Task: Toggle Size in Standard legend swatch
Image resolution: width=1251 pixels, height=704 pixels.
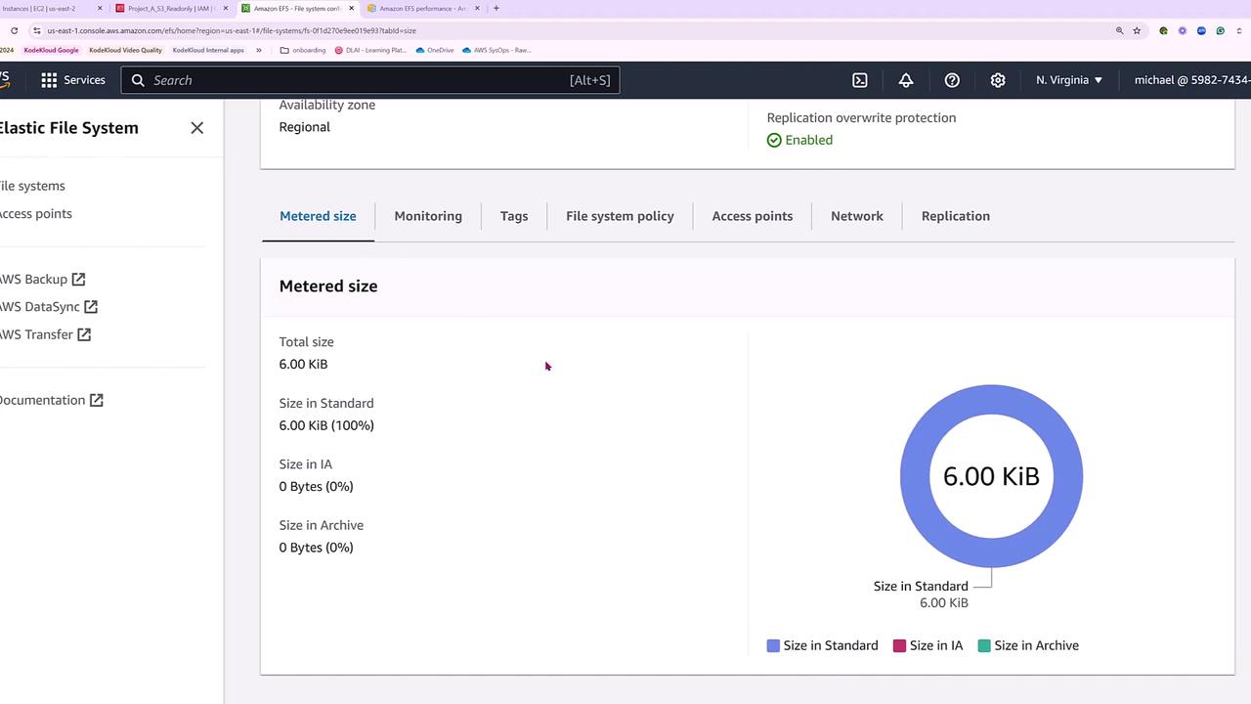Action: (x=773, y=645)
